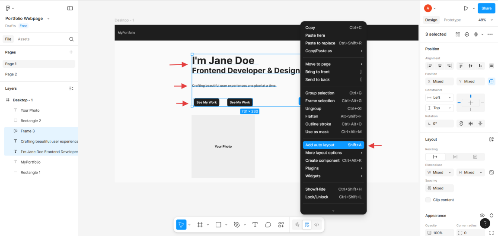The image size is (498, 236).
Task: Toggle the left sidebar panel icon
Action: click(x=70, y=8)
